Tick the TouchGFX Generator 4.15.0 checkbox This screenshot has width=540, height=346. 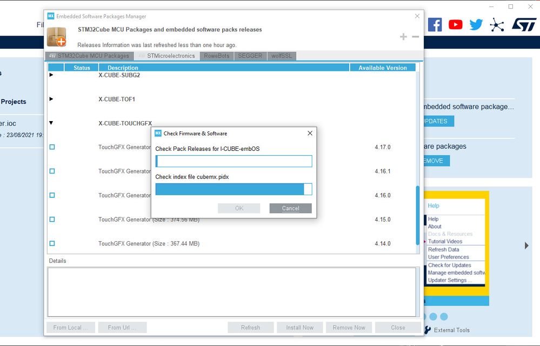click(52, 219)
